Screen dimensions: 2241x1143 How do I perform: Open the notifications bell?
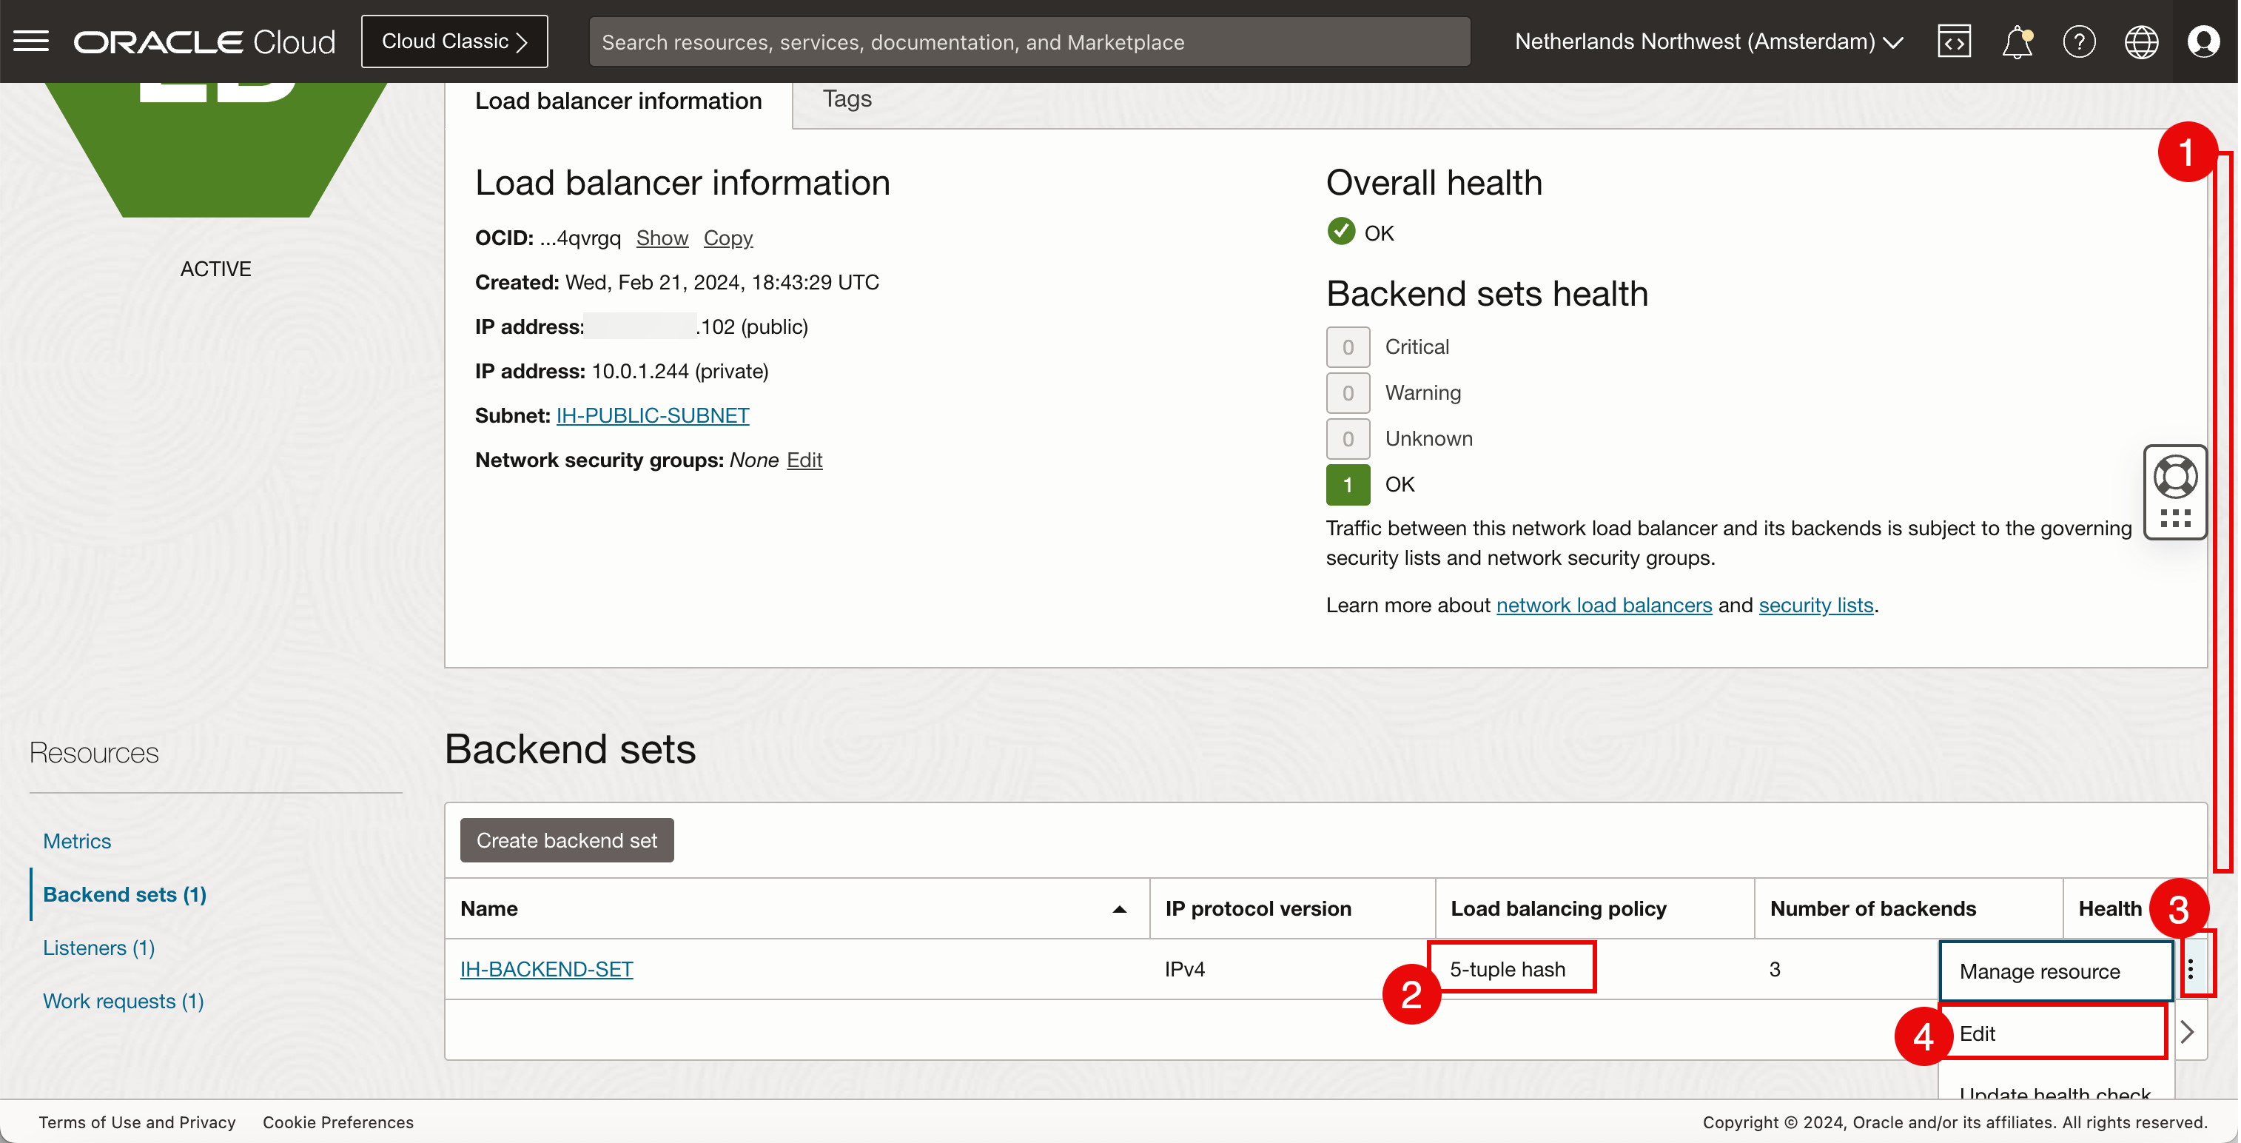point(2017,41)
